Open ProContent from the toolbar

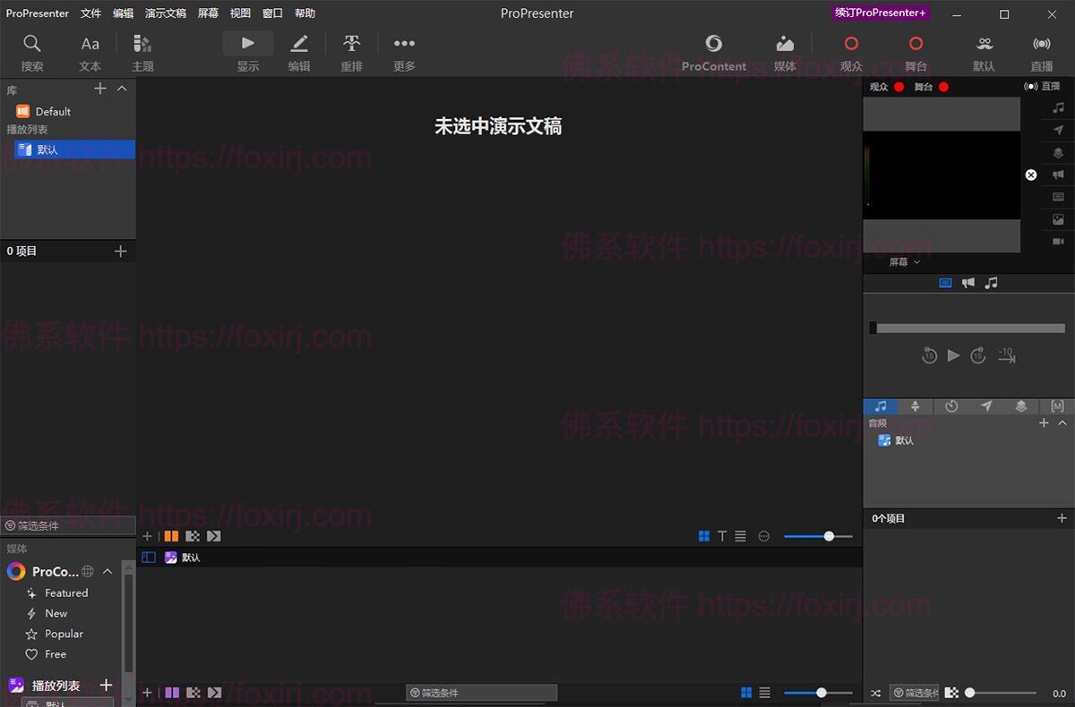713,52
